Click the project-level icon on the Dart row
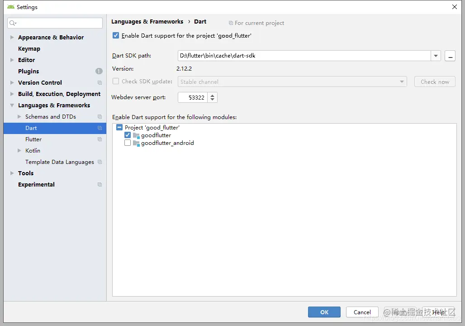465x326 pixels. point(100,128)
